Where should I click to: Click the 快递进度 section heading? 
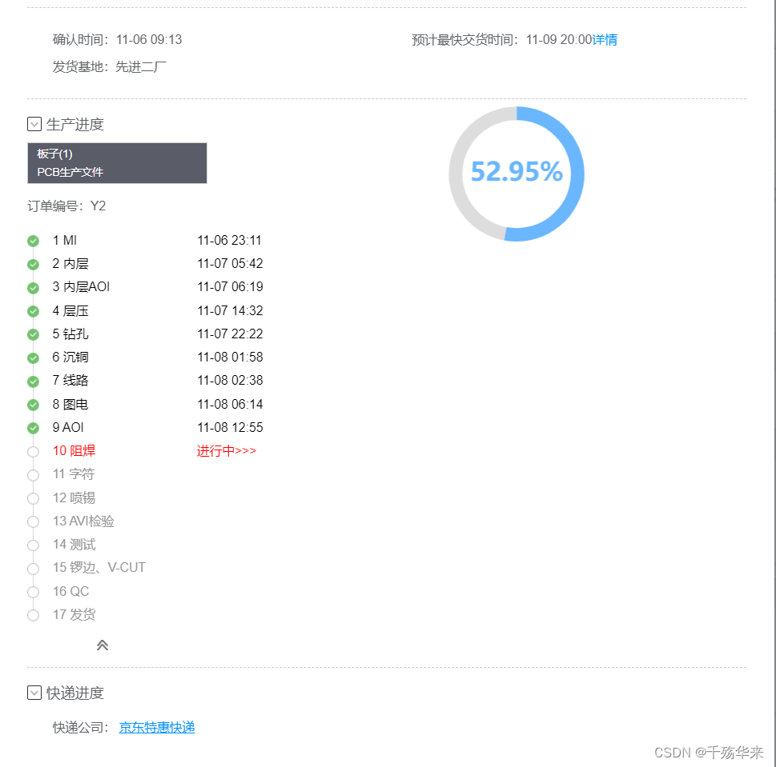(x=75, y=693)
